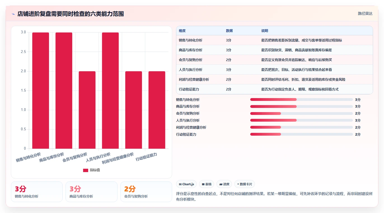Click the 0.5 y-axis tick label

click(23, 129)
